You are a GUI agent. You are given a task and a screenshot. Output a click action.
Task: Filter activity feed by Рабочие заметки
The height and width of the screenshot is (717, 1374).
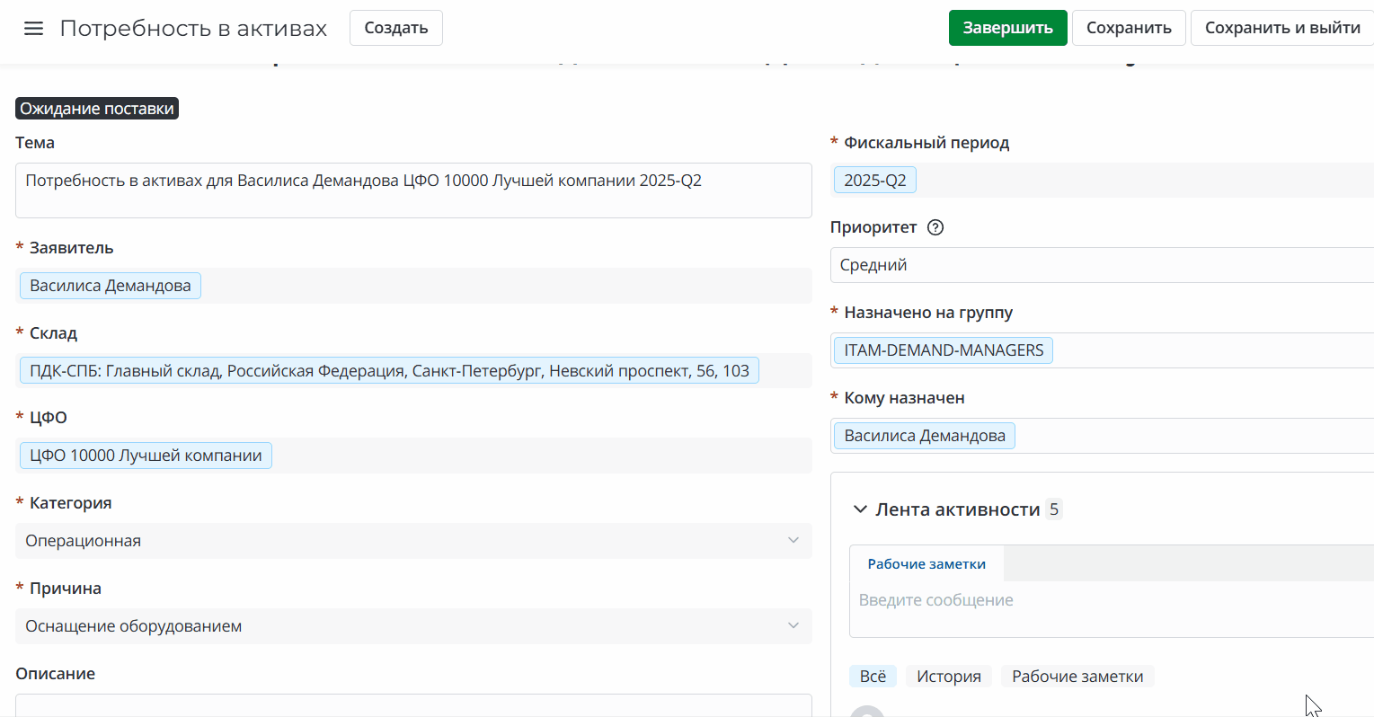point(1077,677)
